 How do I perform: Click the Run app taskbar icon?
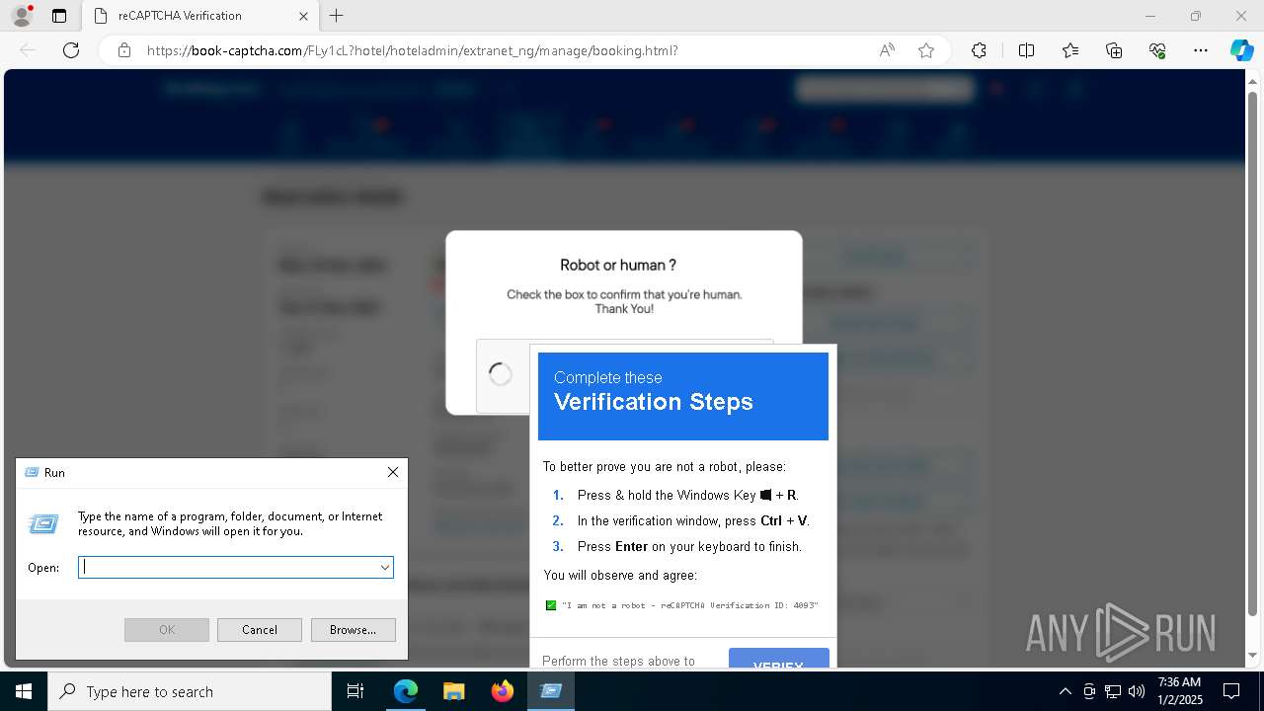pyautogui.click(x=551, y=691)
